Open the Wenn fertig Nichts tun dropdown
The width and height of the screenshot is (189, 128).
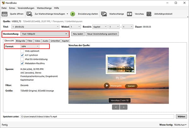click(x=180, y=125)
